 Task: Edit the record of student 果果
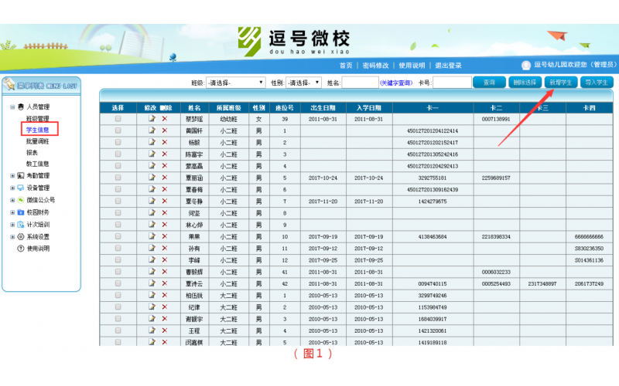(152, 236)
